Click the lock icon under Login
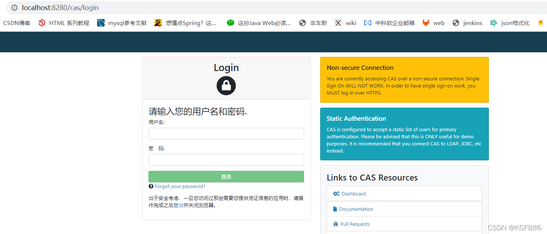Viewport: 547px width, 234px height. [x=226, y=86]
